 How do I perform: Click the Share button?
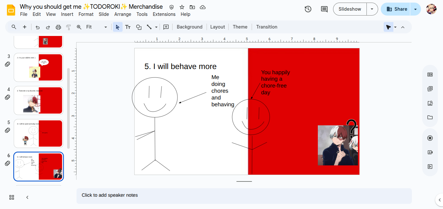pos(396,9)
